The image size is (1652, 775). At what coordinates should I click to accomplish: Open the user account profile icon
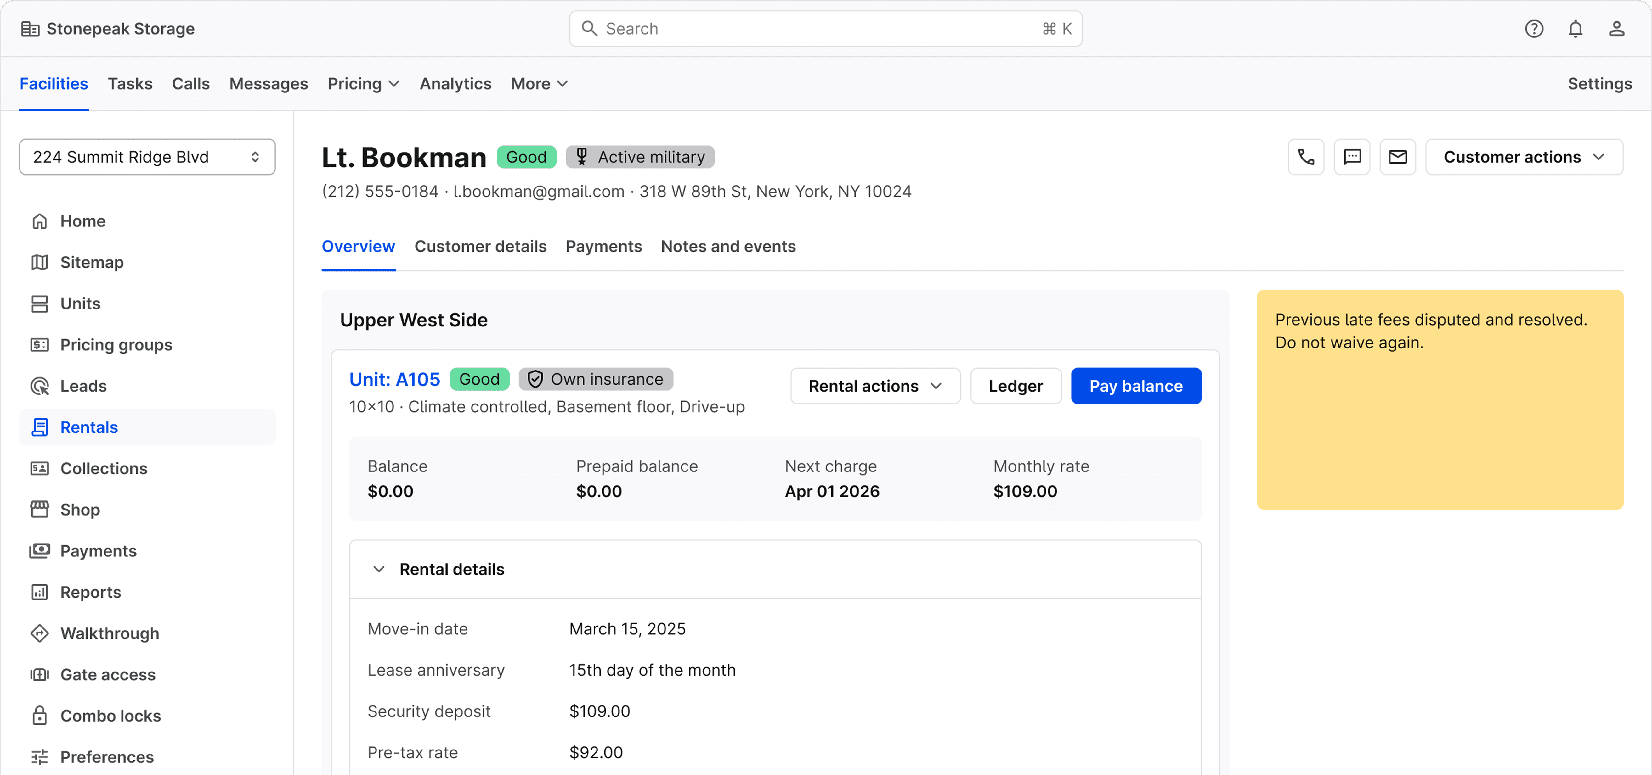tap(1616, 29)
